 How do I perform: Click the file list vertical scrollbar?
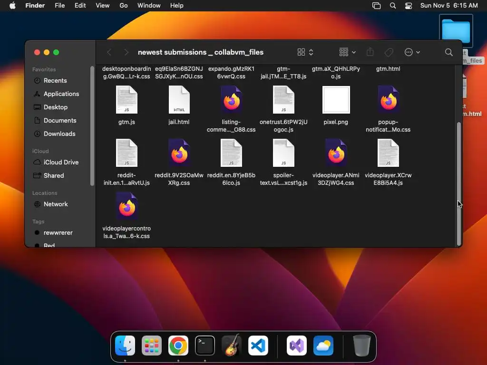459,184
